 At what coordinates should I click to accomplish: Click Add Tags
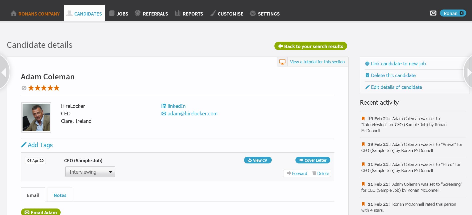pyautogui.click(x=37, y=145)
